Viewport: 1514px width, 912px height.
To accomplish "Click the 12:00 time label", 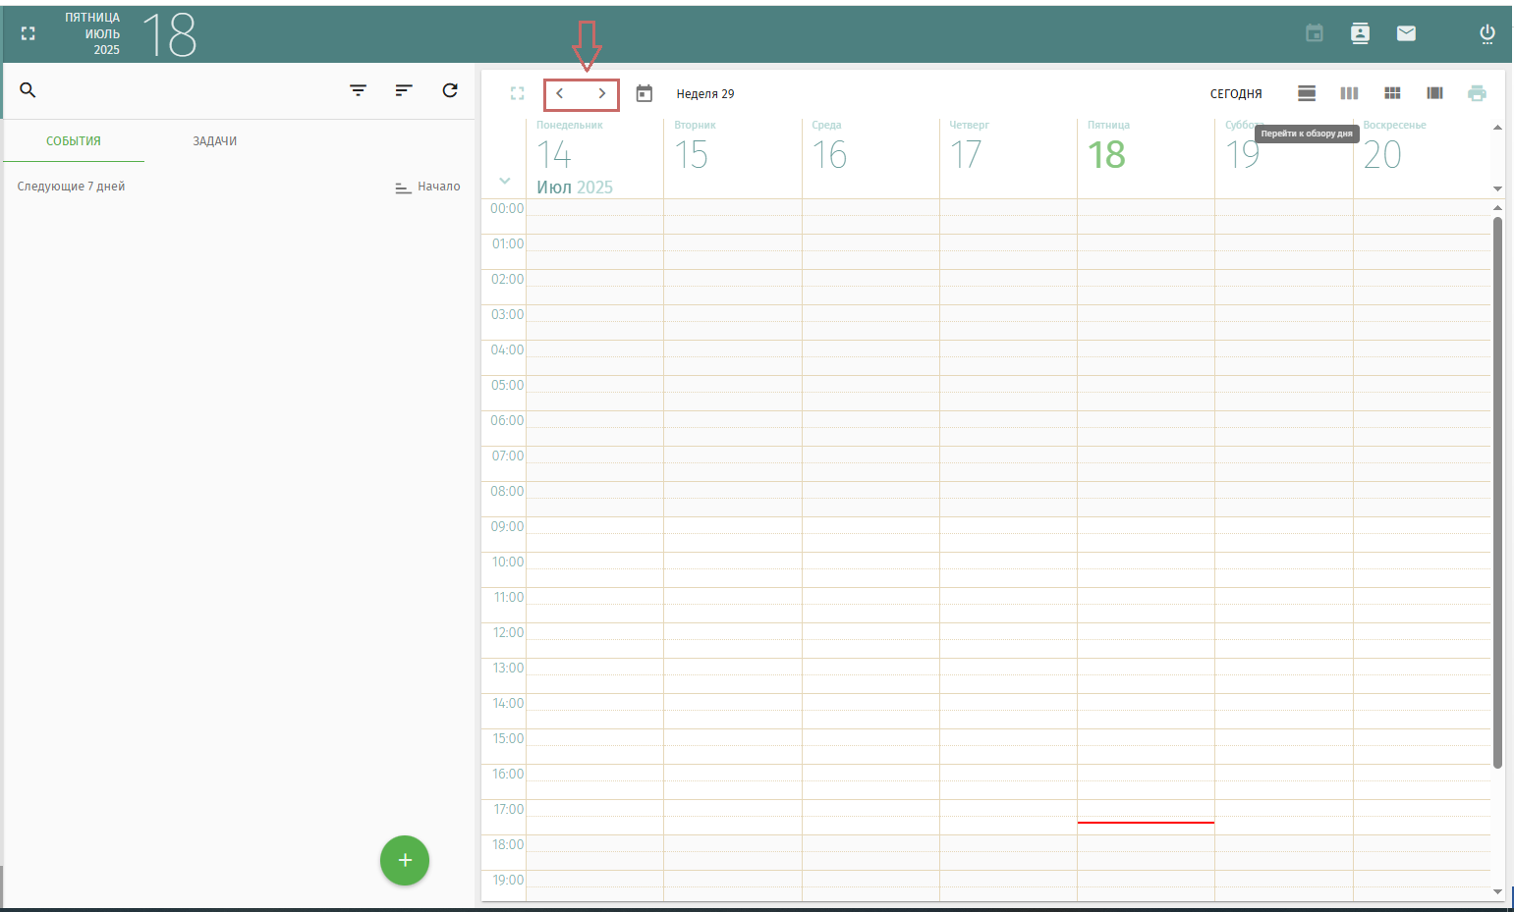I will (x=508, y=633).
